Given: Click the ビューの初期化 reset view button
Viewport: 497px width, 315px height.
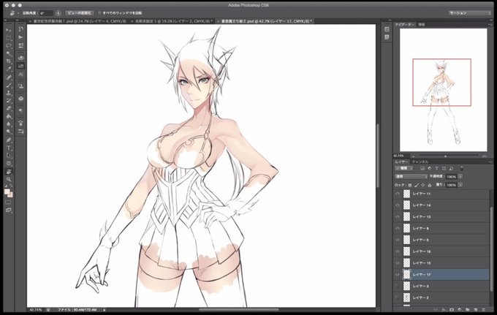Looking at the screenshot, I should point(80,13).
